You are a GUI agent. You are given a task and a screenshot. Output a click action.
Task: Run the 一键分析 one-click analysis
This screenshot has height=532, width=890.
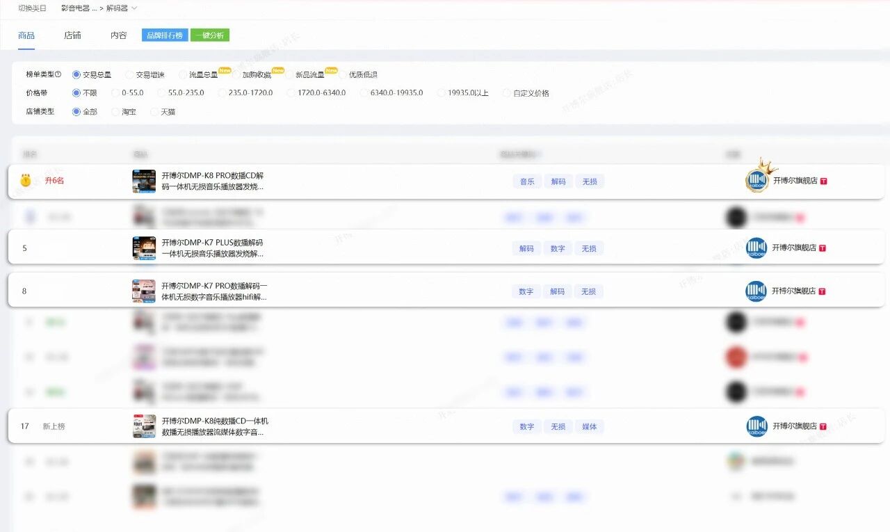(x=210, y=35)
